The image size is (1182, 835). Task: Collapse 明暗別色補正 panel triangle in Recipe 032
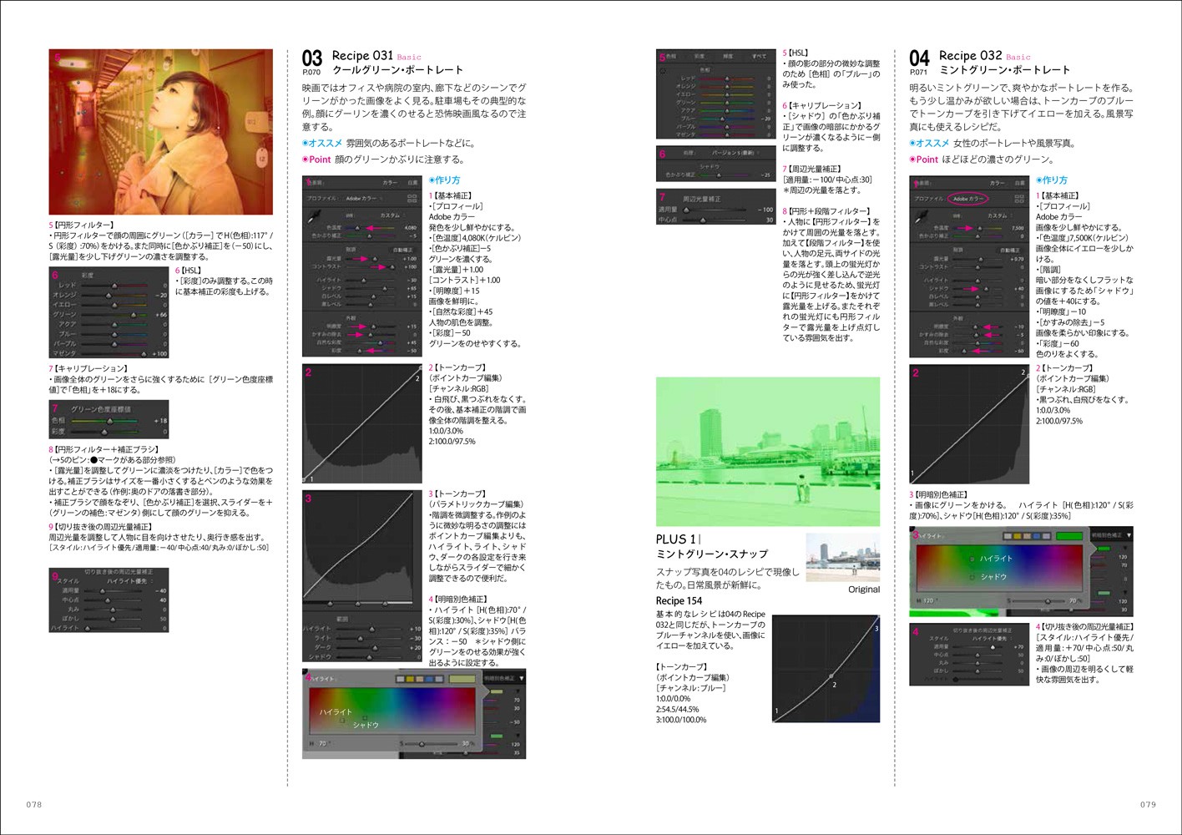1129,535
